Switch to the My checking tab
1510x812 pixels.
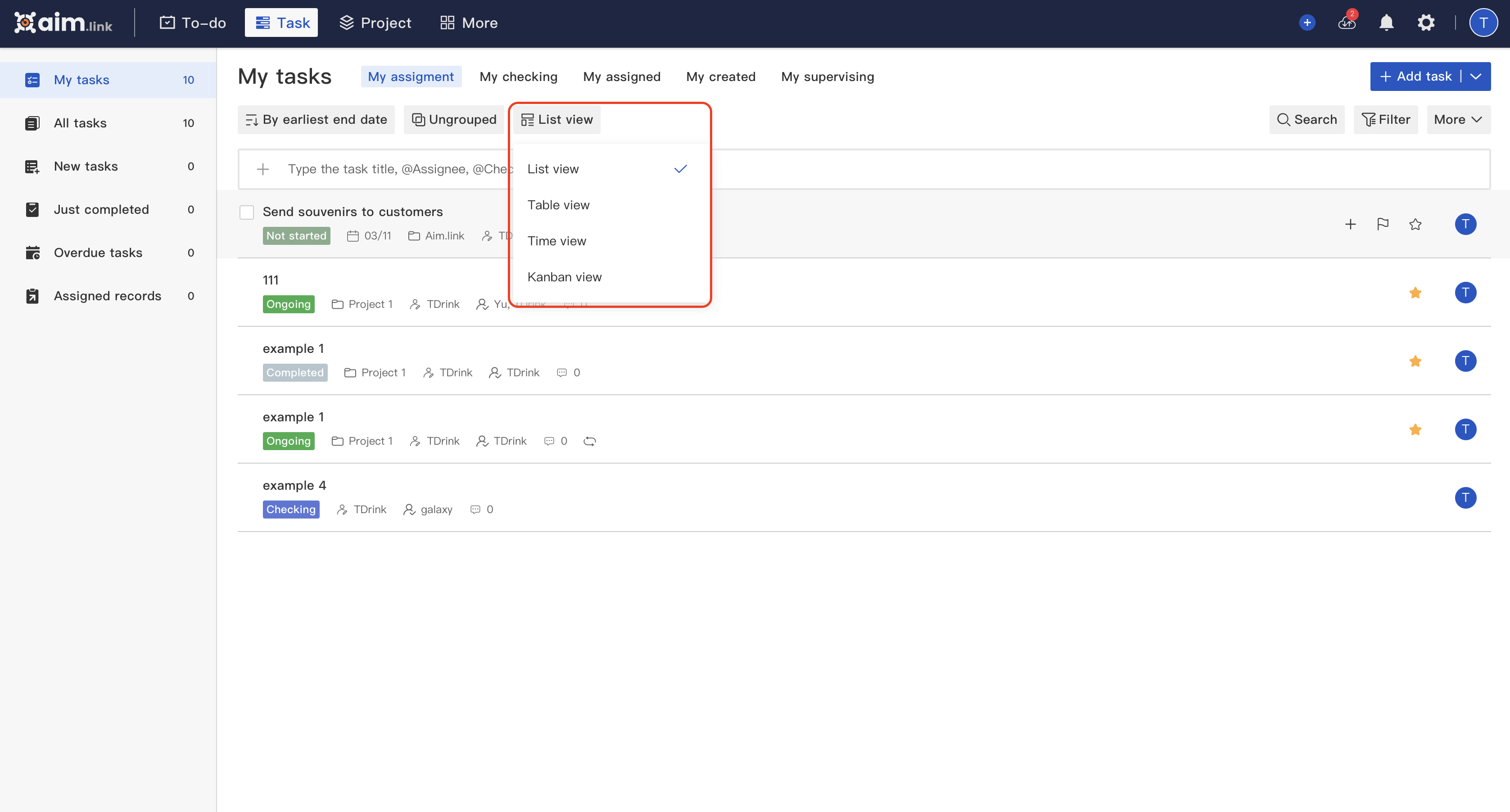point(518,76)
